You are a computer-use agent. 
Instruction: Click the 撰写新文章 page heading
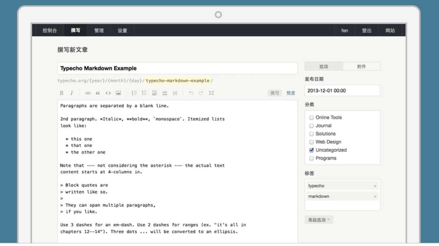click(x=72, y=50)
